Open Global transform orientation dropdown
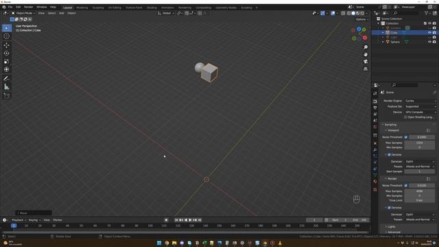Viewport: 439px width, 247px height. coord(166,13)
